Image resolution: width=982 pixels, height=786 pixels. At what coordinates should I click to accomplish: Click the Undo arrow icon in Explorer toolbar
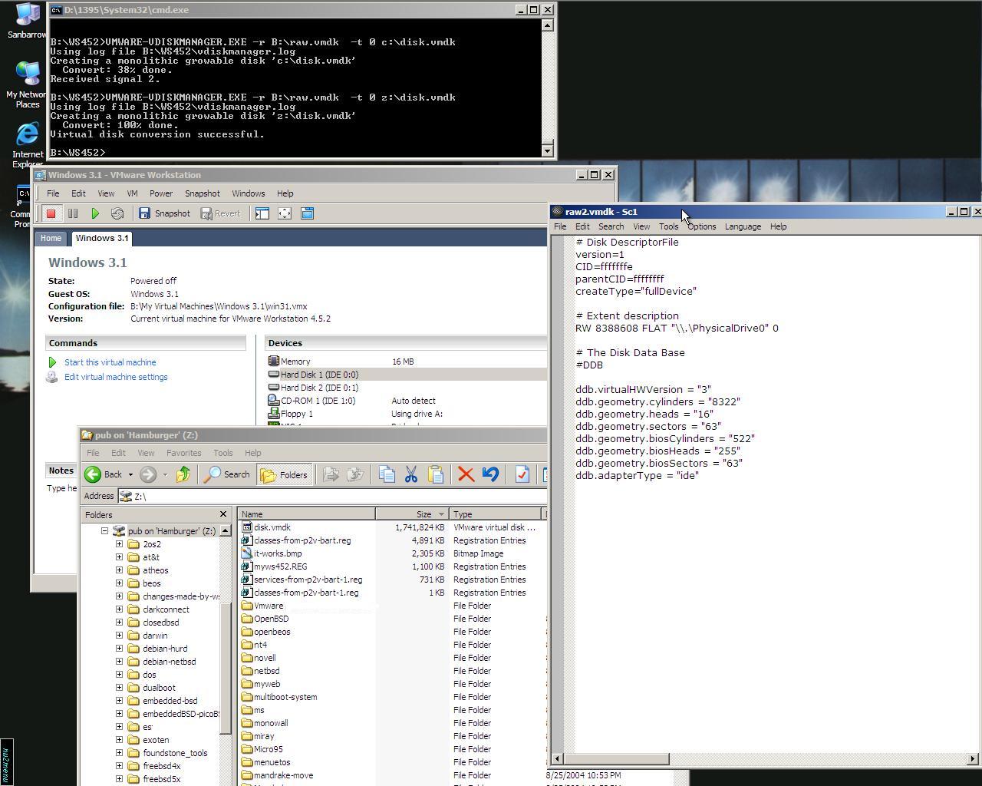(x=490, y=474)
